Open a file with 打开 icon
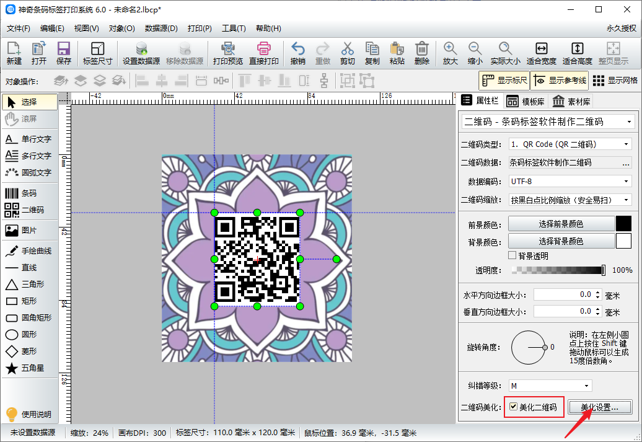Viewport: 642px width, 442px height. 39,53
